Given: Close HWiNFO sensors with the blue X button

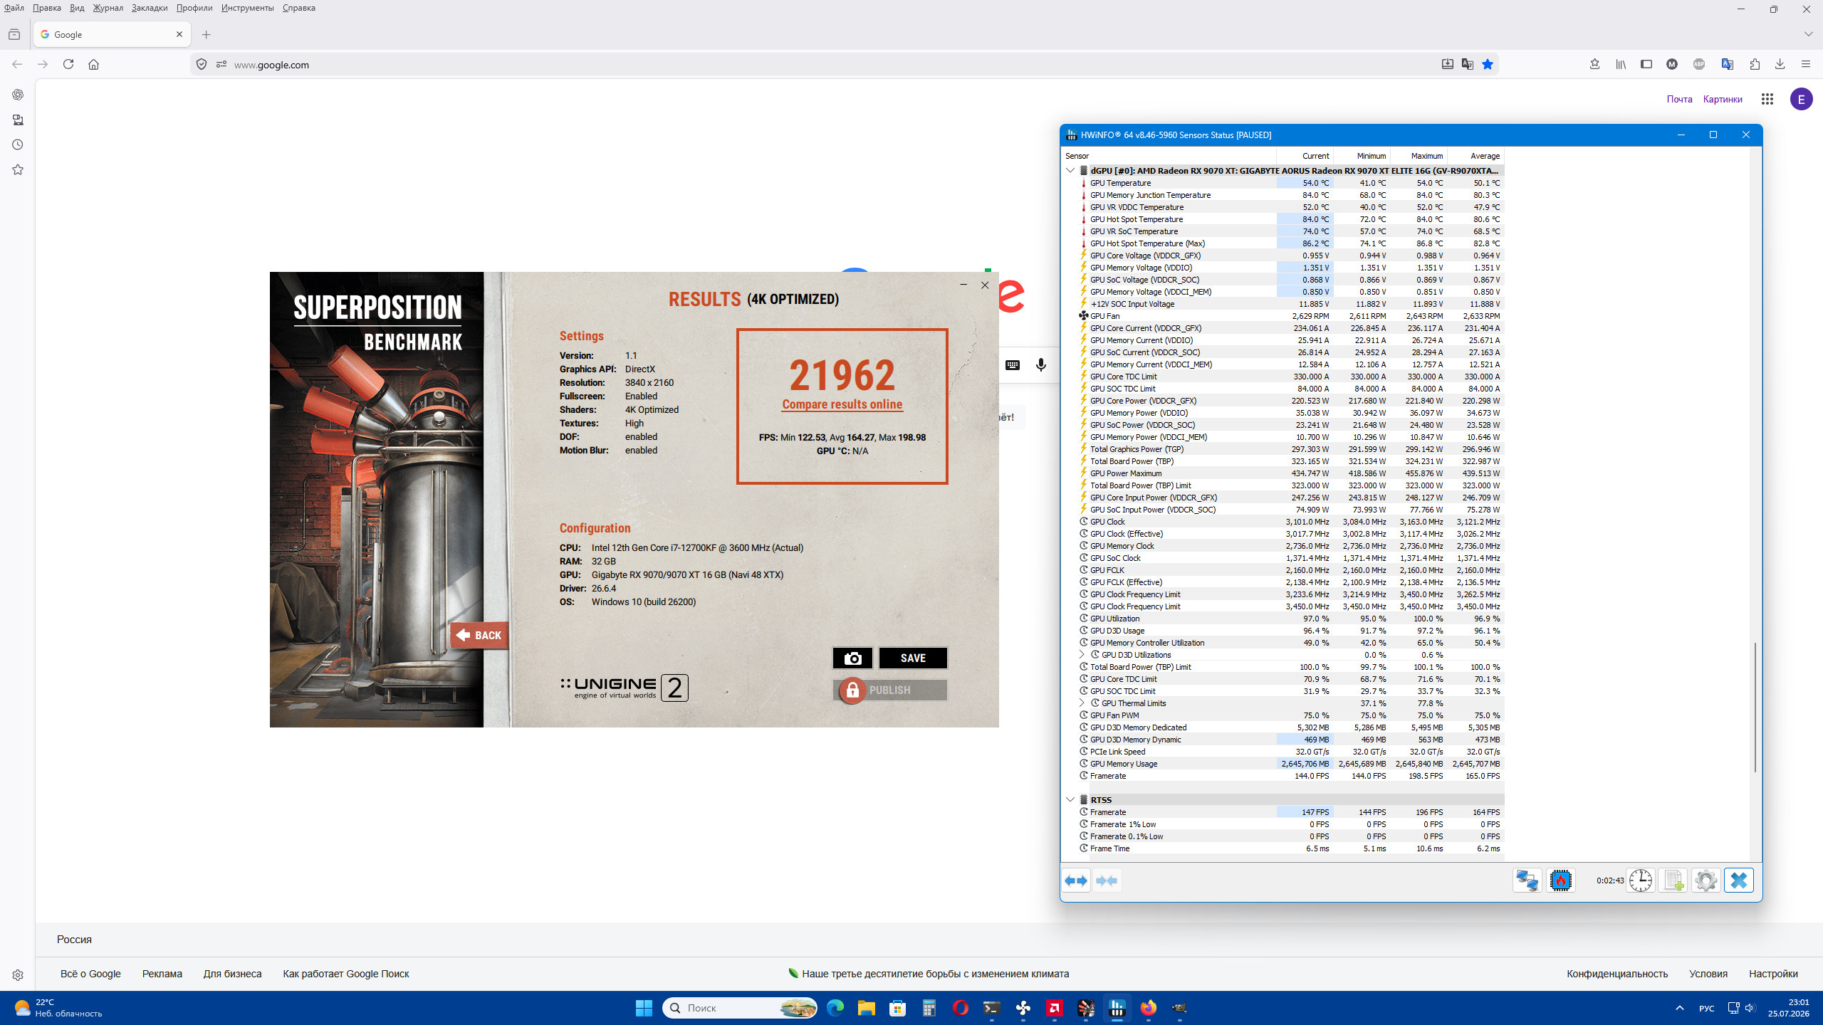Looking at the screenshot, I should pos(1738,881).
